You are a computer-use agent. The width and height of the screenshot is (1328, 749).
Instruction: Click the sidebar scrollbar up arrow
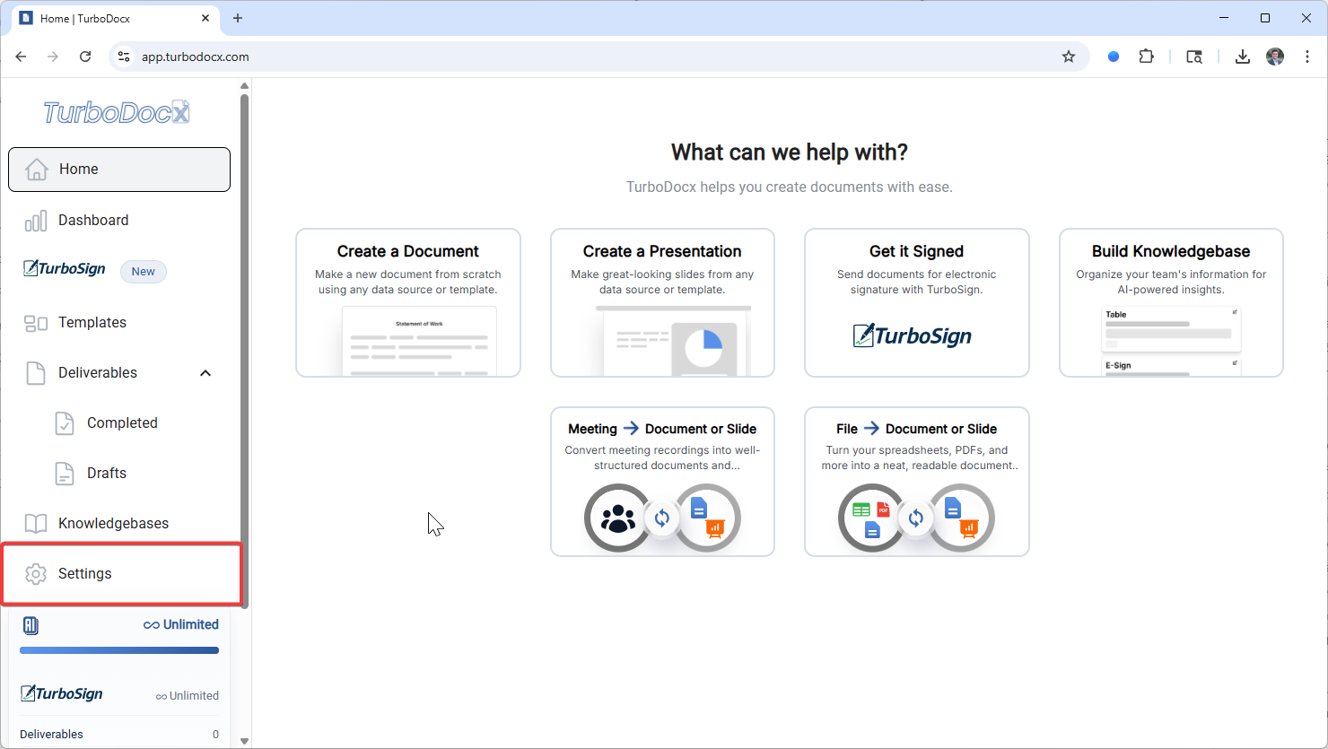244,86
